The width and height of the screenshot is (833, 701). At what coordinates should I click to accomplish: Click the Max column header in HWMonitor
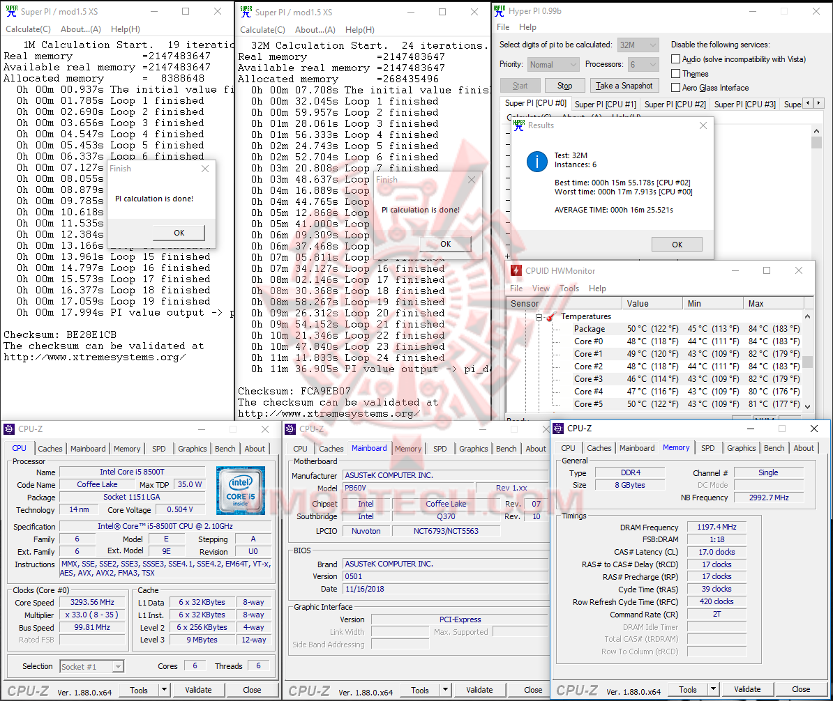coord(774,304)
